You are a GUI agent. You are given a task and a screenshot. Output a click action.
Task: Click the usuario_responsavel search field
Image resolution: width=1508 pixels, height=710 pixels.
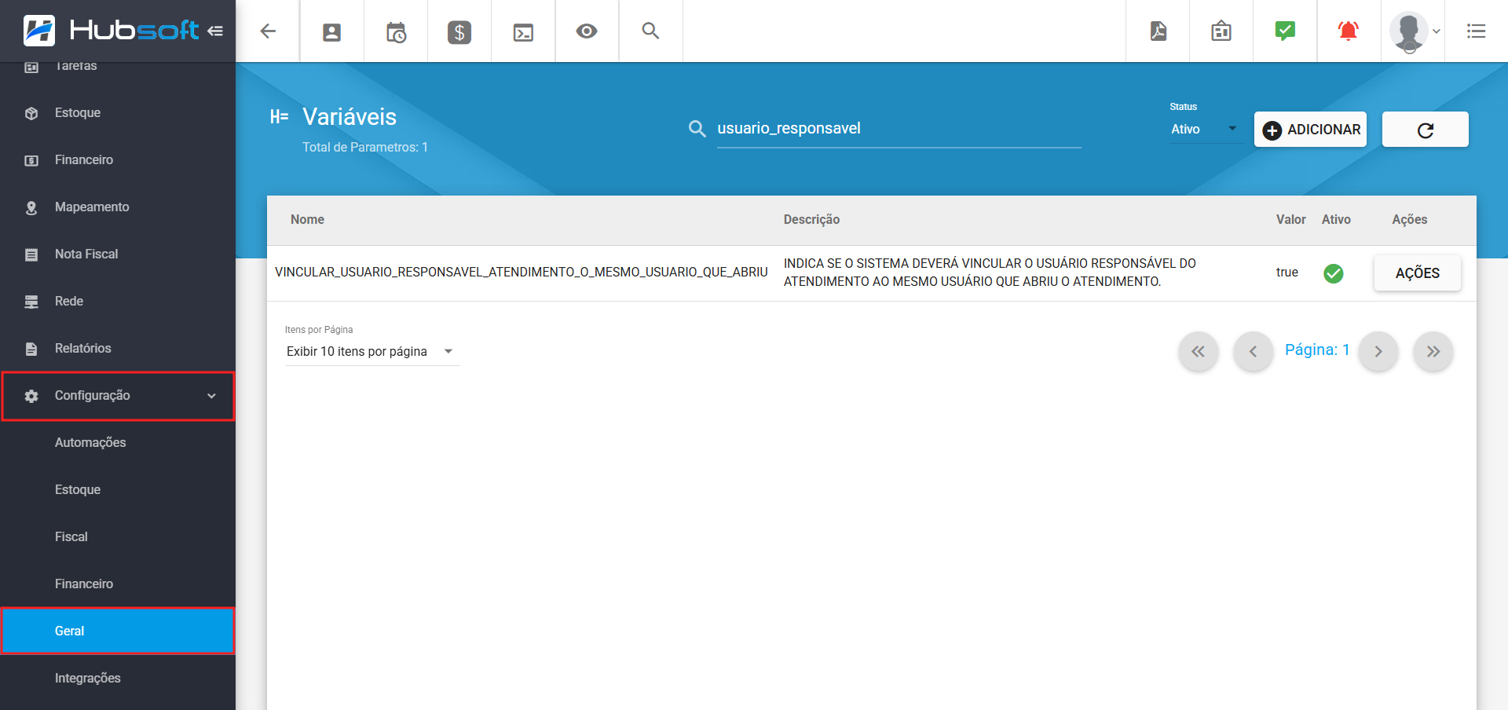click(x=898, y=129)
